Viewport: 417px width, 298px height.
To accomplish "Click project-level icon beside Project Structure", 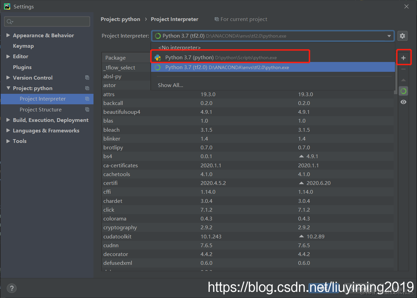I will point(87,109).
